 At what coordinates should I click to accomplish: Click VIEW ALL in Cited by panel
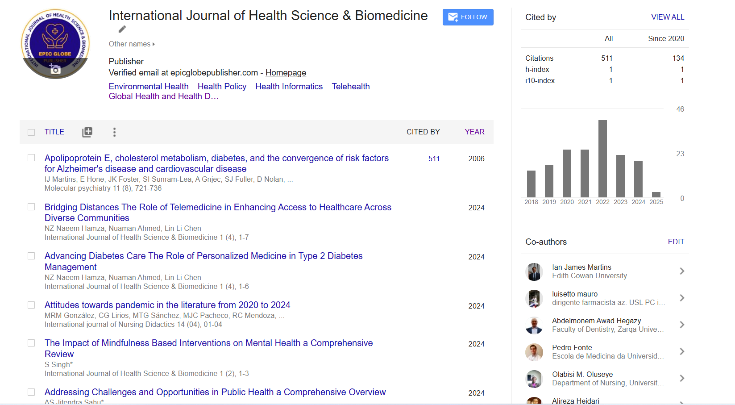click(x=668, y=17)
